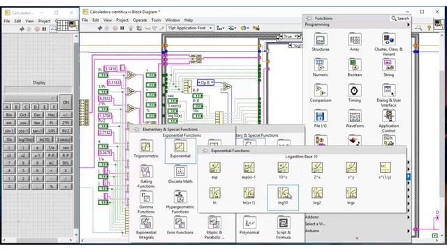Click the calculator AC button
447x251 pixels.
pyautogui.click(x=51, y=163)
